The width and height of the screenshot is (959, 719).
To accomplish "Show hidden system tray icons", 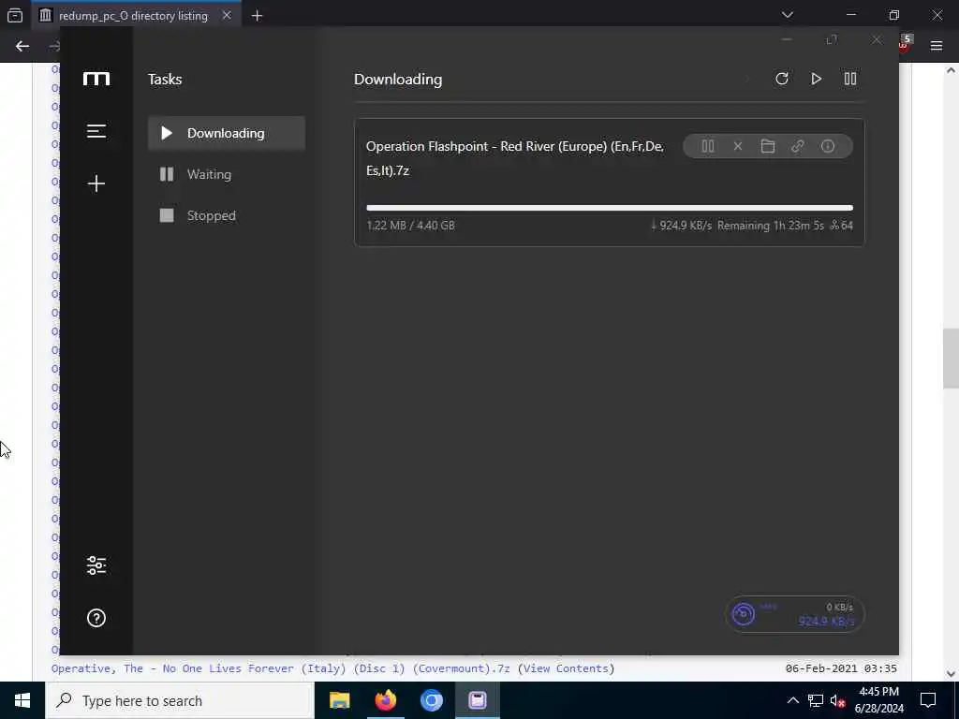I will pyautogui.click(x=792, y=700).
